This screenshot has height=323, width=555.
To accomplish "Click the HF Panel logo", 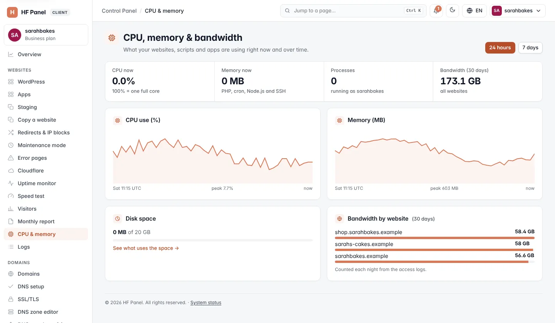I will (x=12, y=12).
